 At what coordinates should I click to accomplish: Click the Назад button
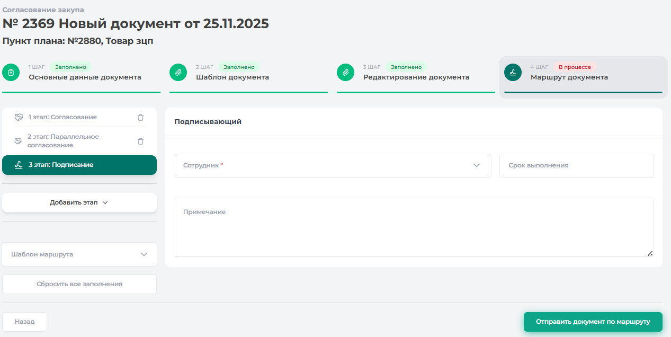(25, 322)
